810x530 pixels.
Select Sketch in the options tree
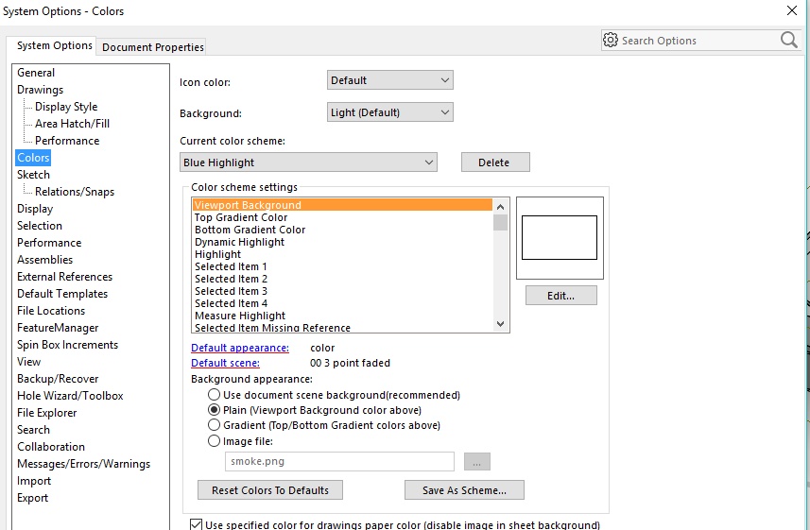click(33, 175)
